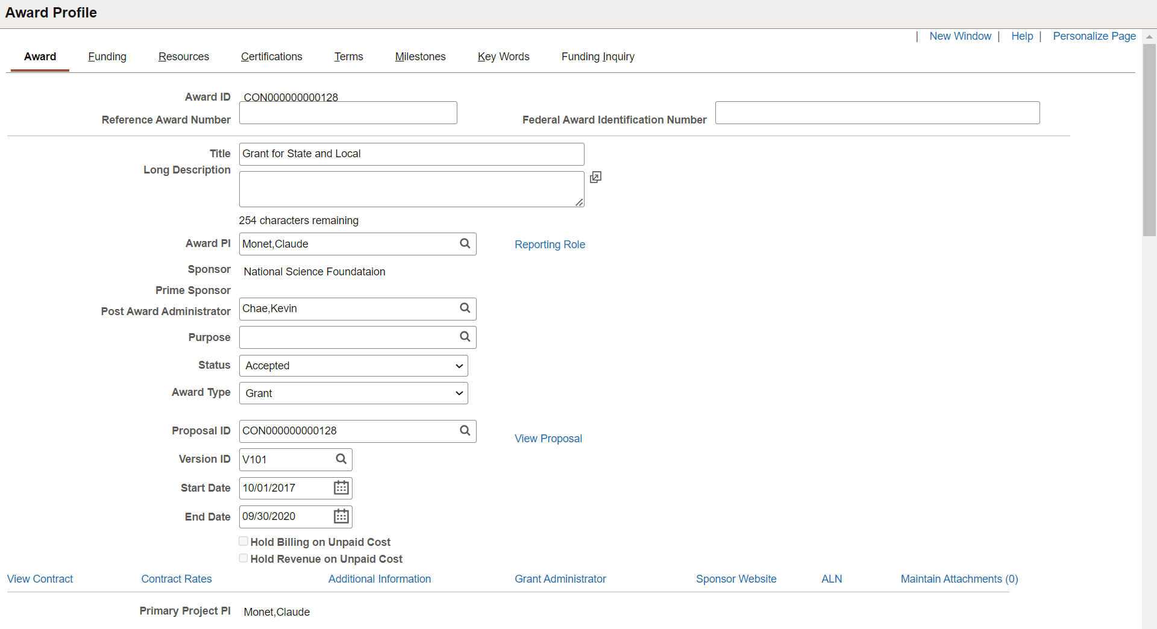Open the View Contract link

(40, 579)
